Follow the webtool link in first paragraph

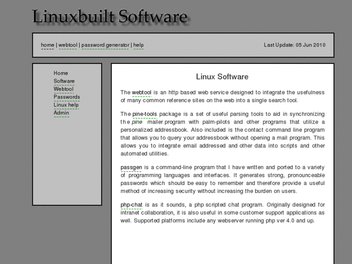142,93
